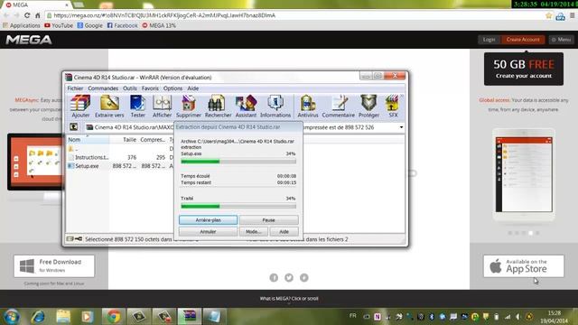The height and width of the screenshot is (325, 578).
Task: Open the MEGA Menu button
Action: (x=561, y=40)
